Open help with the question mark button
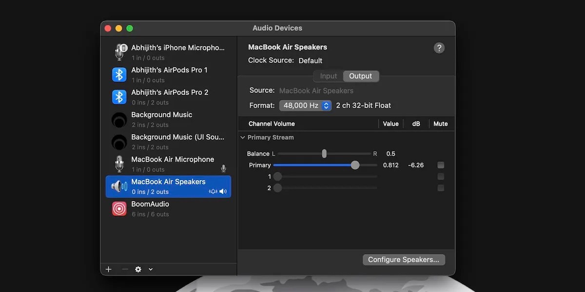Viewport: 585px width, 292px height. [x=439, y=48]
